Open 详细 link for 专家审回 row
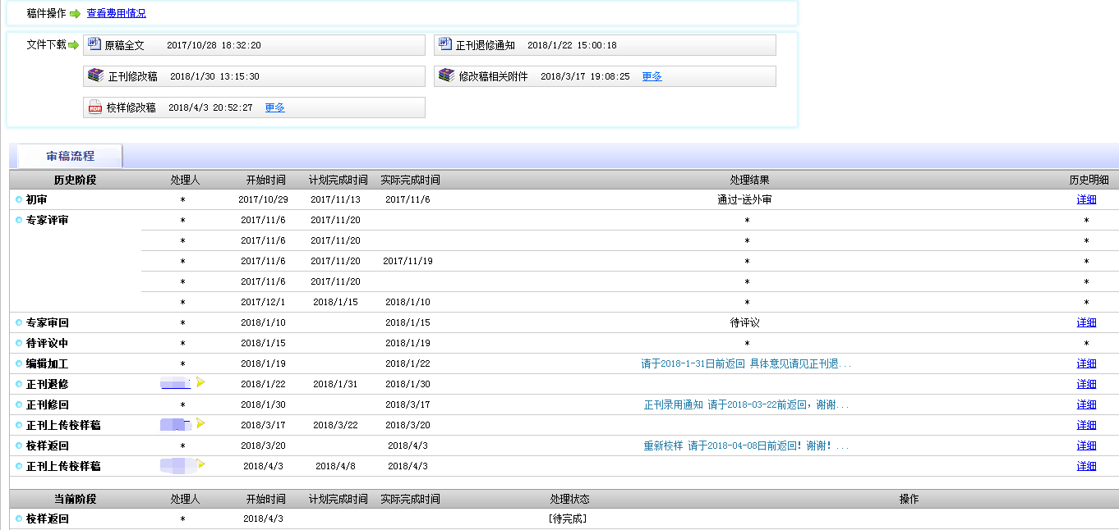Image resolution: width=1119 pixels, height=530 pixels. coord(1086,322)
